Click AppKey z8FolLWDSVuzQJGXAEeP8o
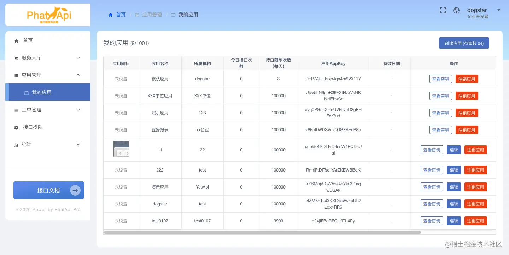Image resolution: width=509 pixels, height=255 pixels. pos(333,130)
